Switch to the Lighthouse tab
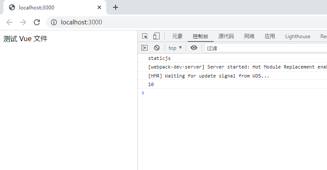Screen dimensions: 327x170 pos(297,36)
